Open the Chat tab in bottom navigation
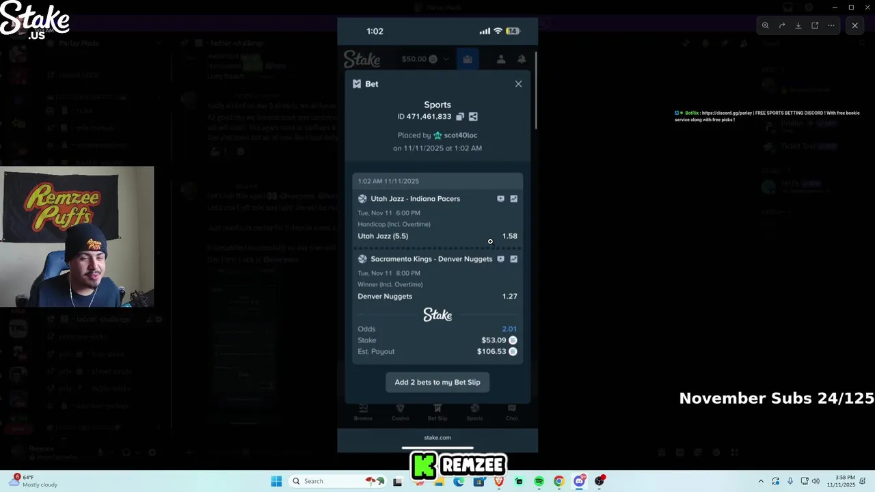This screenshot has width=875, height=492. click(511, 413)
